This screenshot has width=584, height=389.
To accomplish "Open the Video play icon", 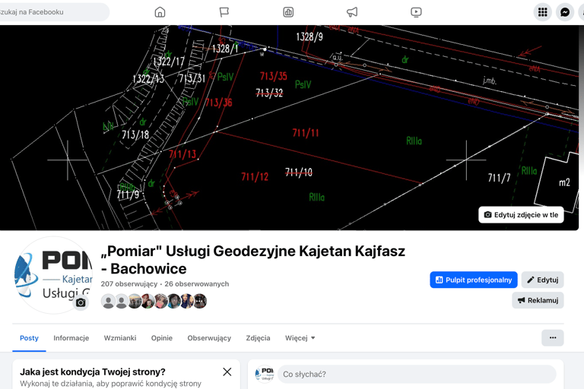I will coord(416,12).
